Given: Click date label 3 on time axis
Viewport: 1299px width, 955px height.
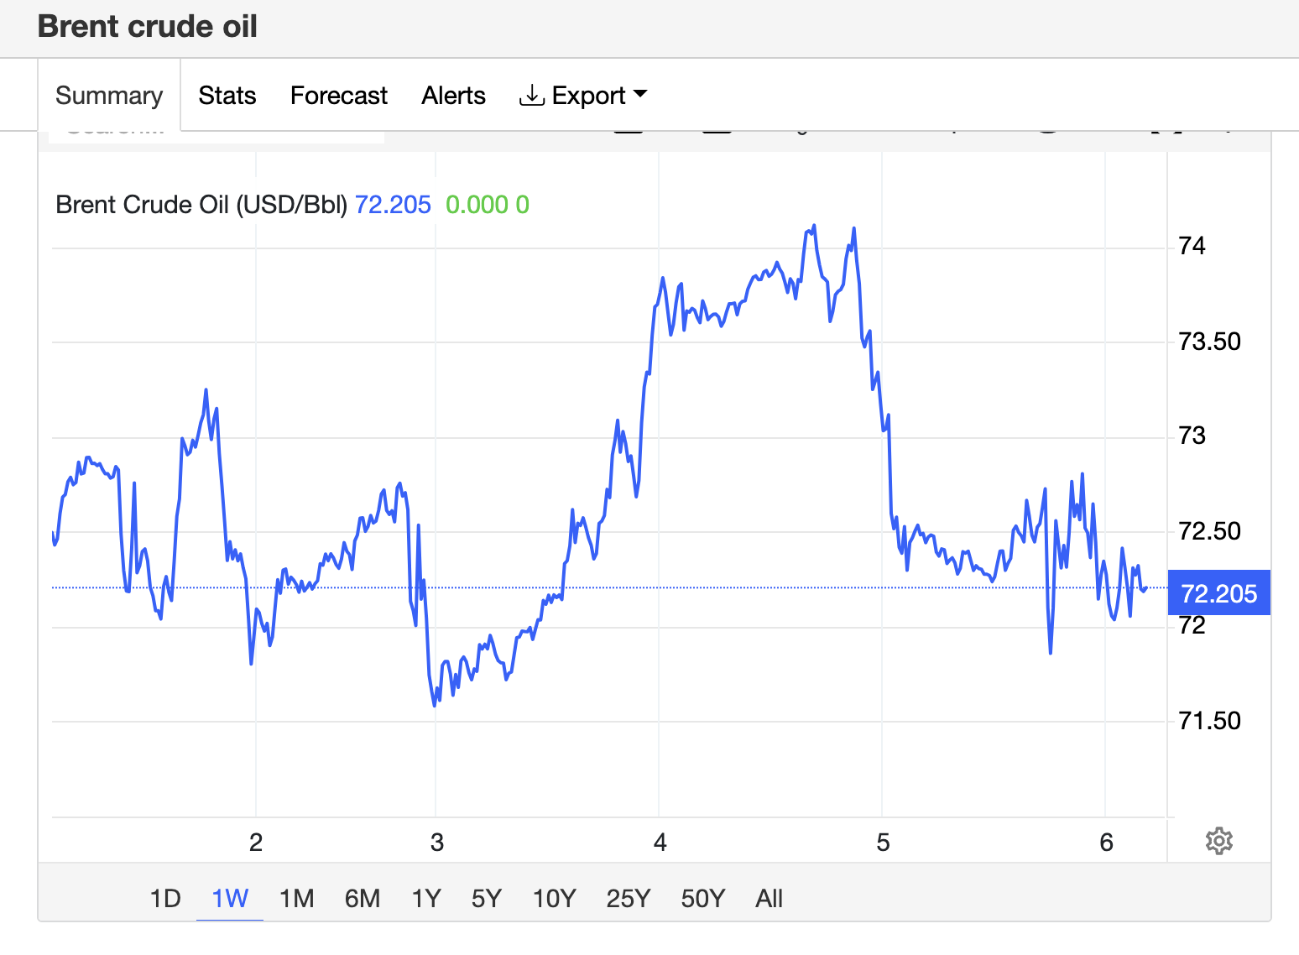Looking at the screenshot, I should (x=436, y=843).
